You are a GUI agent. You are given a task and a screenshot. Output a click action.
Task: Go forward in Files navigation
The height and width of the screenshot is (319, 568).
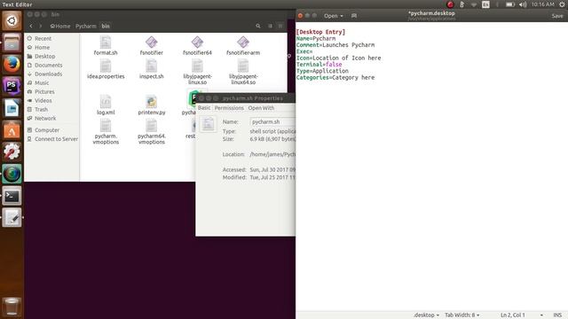[40, 26]
